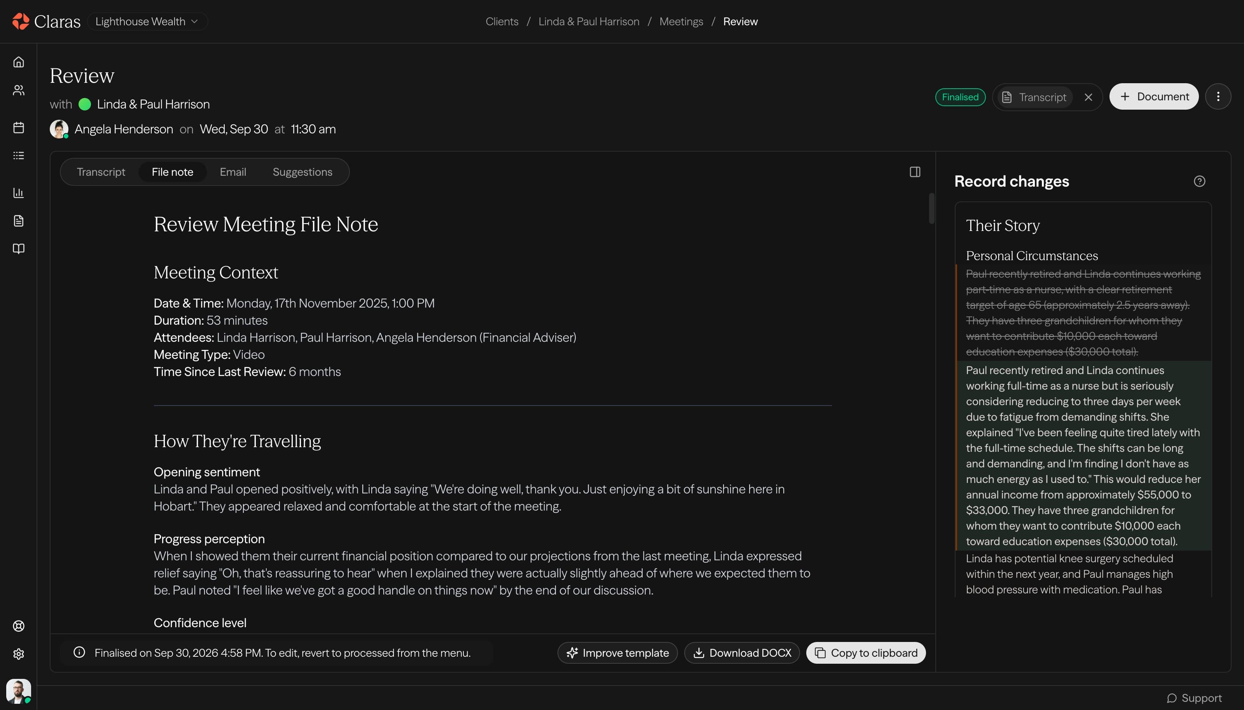Select the File note tab
Image resolution: width=1244 pixels, height=710 pixels.
click(x=173, y=171)
